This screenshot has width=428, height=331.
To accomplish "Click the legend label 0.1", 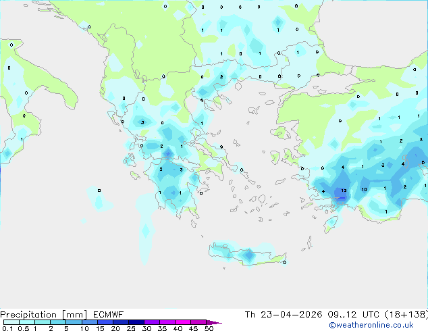I will click(x=7, y=328).
